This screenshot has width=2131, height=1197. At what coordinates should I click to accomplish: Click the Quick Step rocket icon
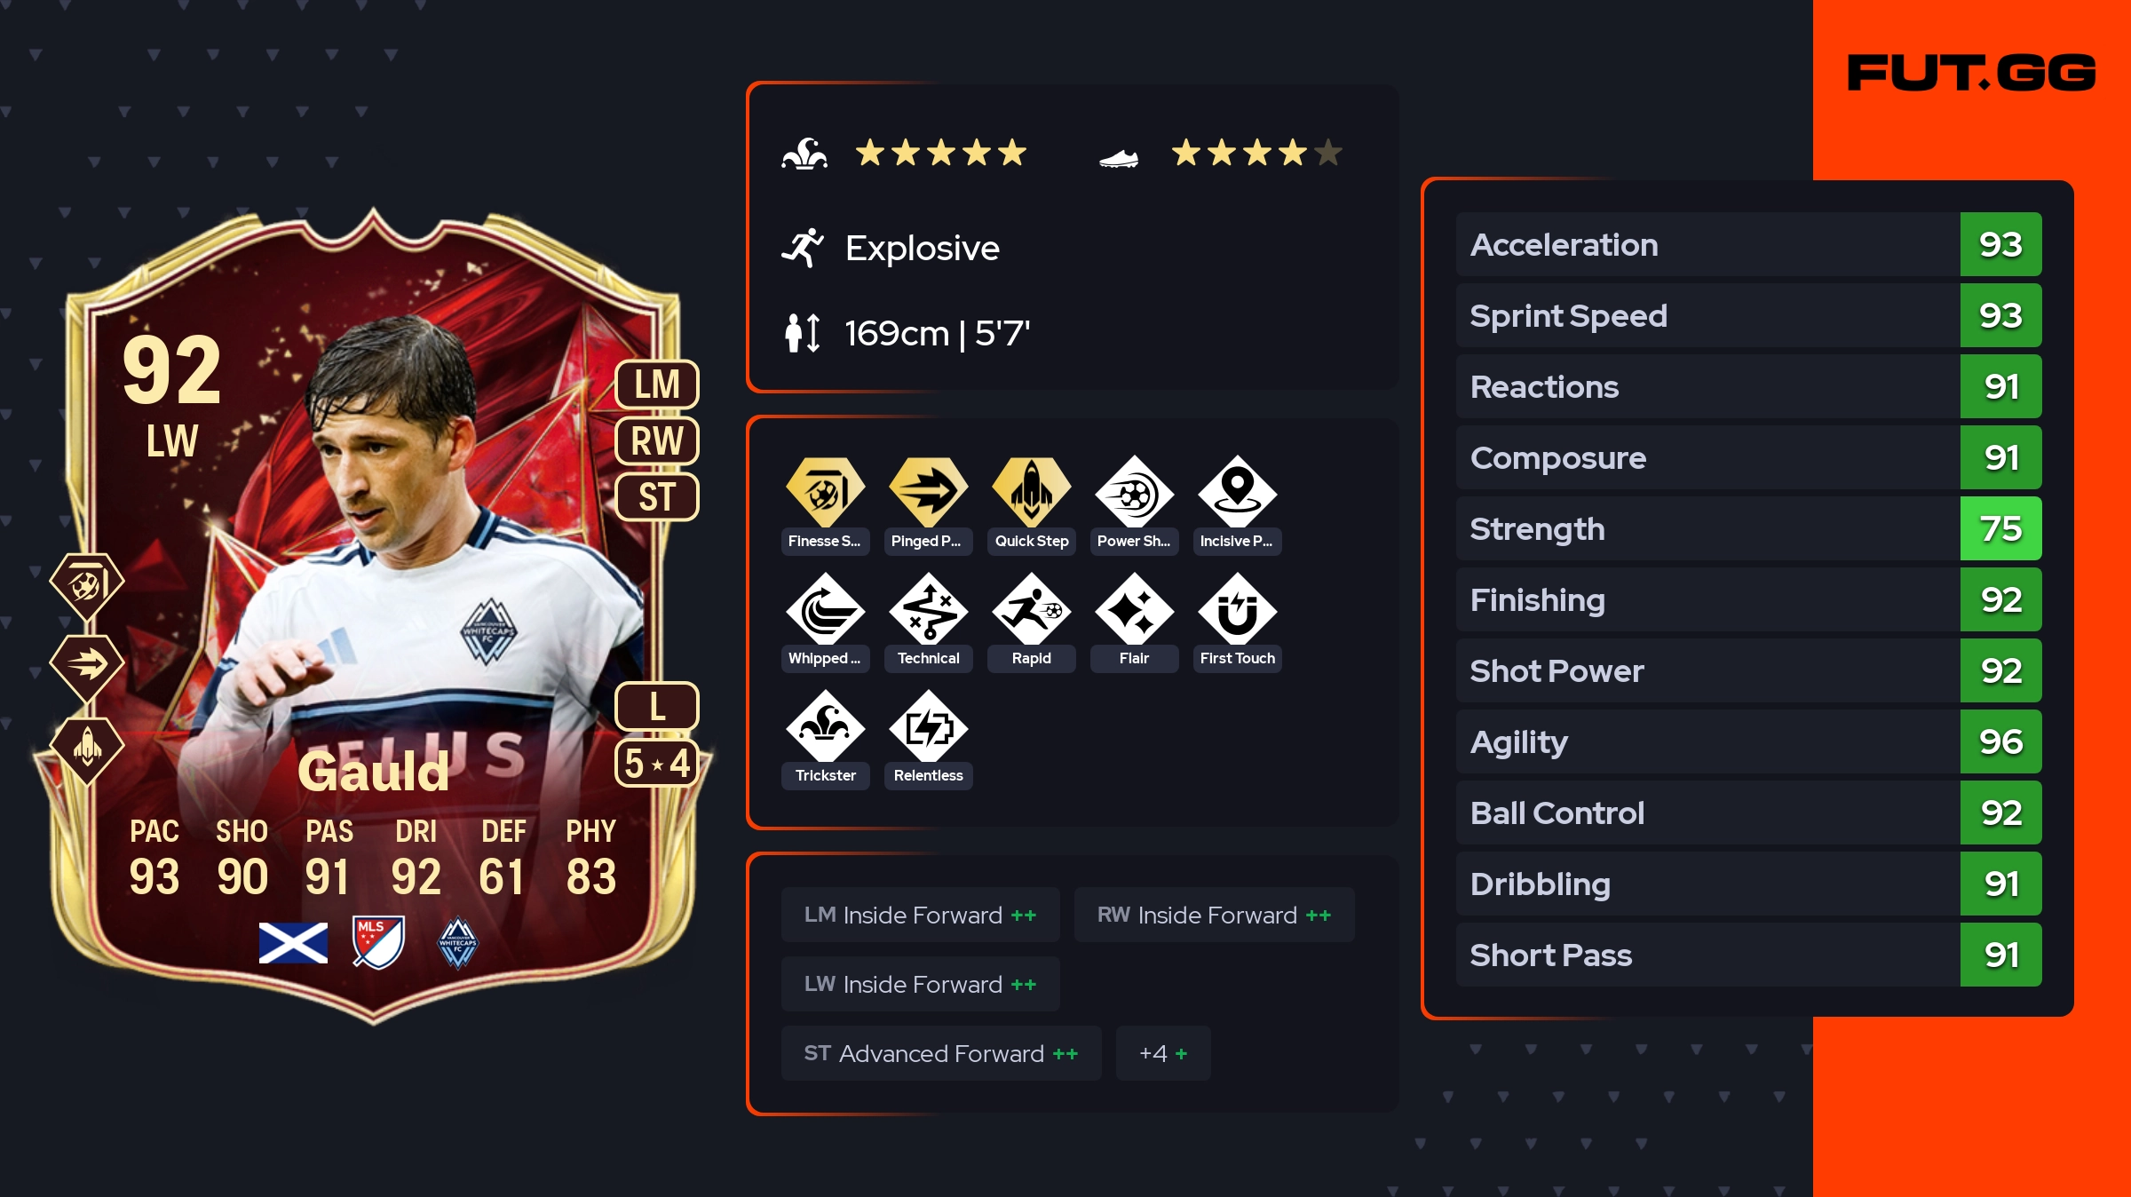click(x=1031, y=491)
